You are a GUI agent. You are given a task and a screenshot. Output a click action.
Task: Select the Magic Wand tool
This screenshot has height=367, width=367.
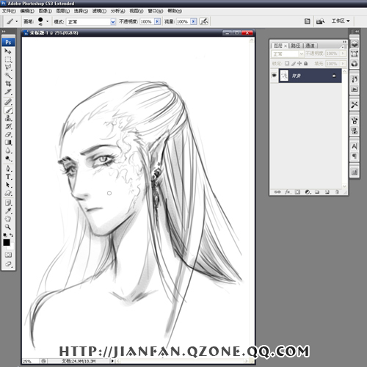pos(8,76)
